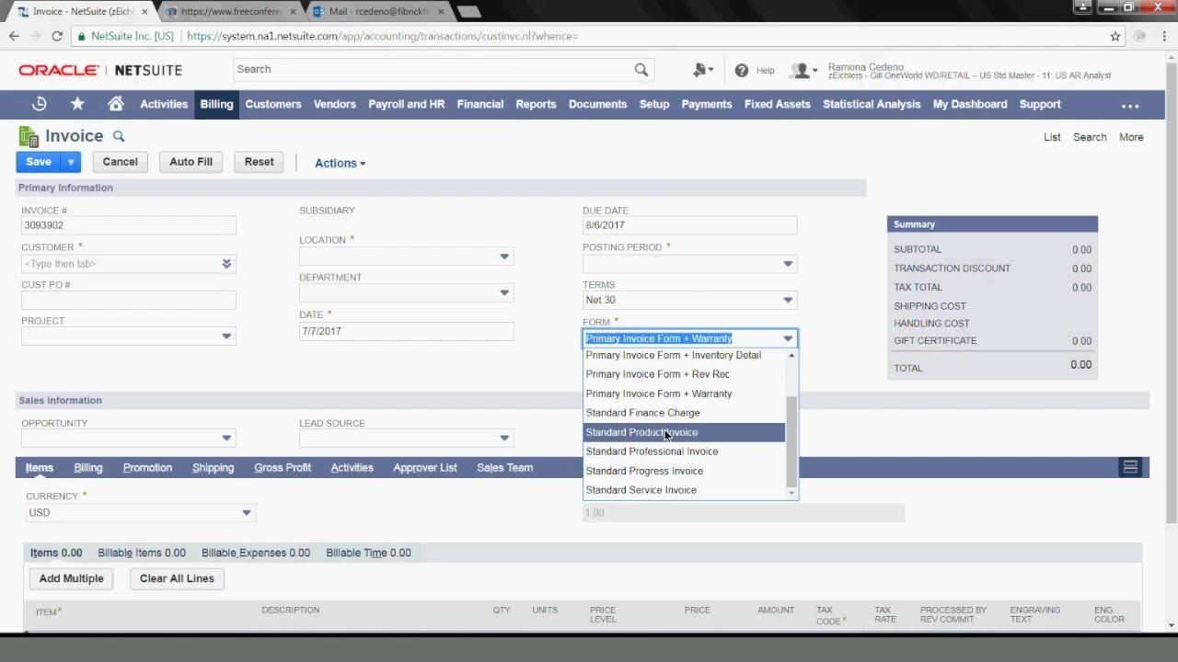This screenshot has height=662, width=1178.
Task: Open the Posting Period dropdown
Action: click(788, 264)
